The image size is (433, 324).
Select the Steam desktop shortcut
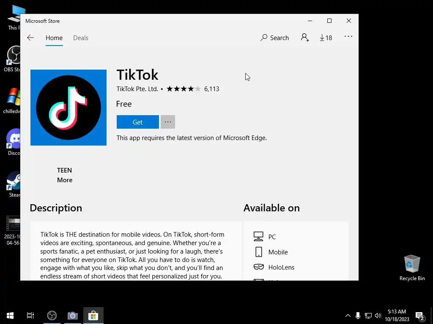pos(13,184)
